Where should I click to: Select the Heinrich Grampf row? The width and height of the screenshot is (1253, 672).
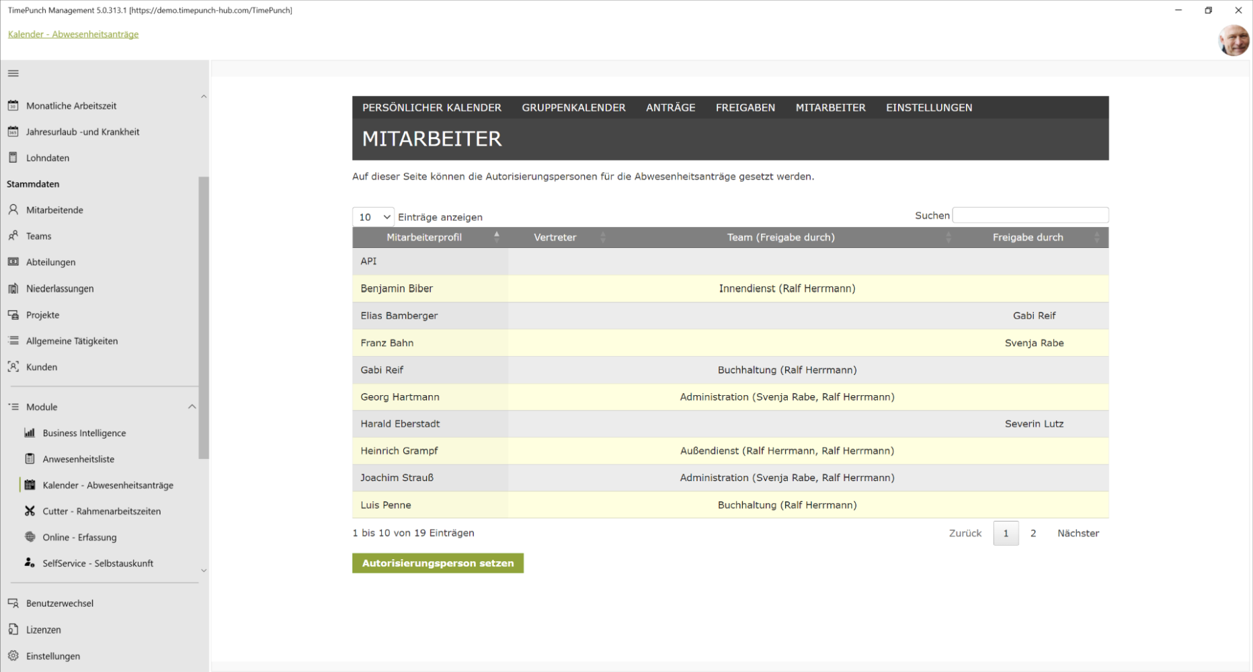coord(731,451)
